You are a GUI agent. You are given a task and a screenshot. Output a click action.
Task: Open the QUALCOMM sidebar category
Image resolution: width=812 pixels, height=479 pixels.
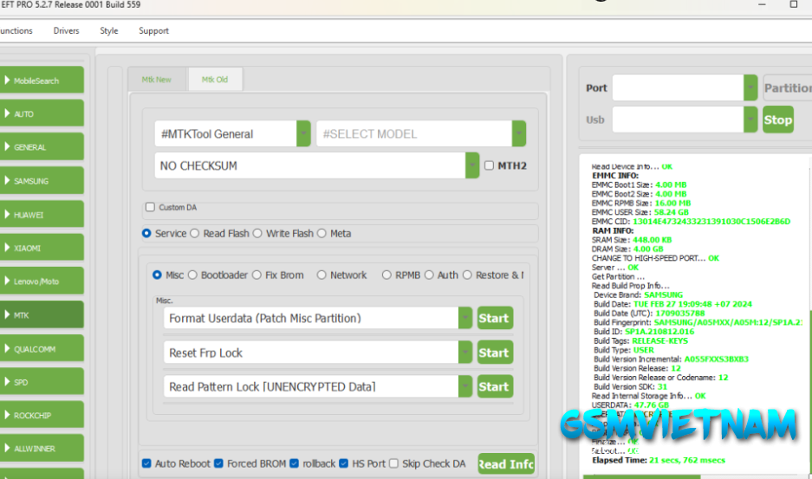42,349
